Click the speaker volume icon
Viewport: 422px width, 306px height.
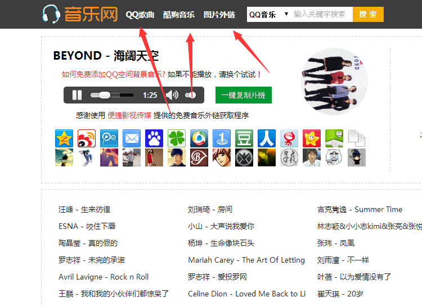pyautogui.click(x=172, y=95)
